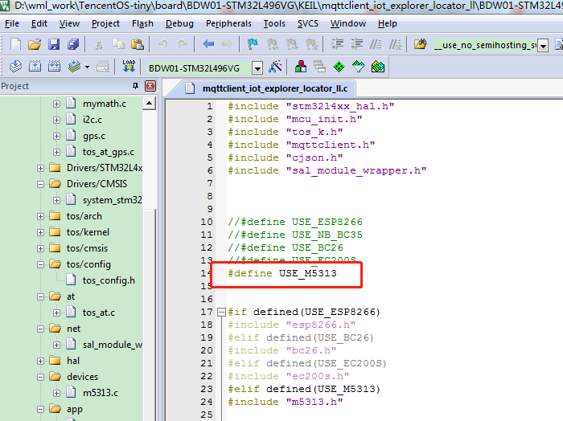Unindent the selected lines icon
This screenshot has height=421, width=563.
point(356,44)
